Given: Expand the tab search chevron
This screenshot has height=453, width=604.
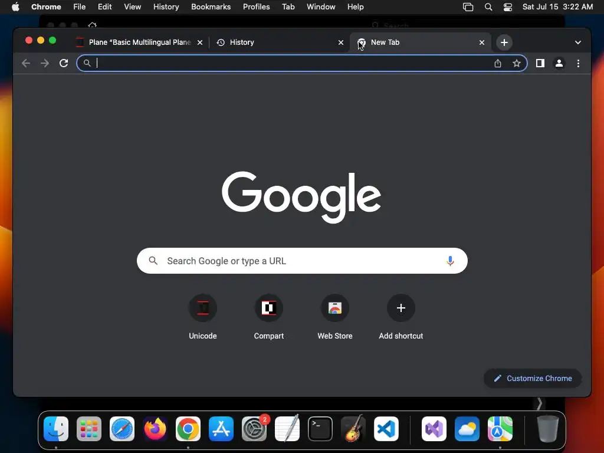Looking at the screenshot, I should pyautogui.click(x=578, y=42).
